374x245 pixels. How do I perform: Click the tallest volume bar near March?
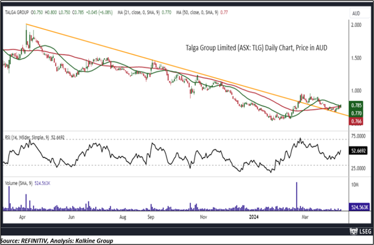[x=297, y=196]
